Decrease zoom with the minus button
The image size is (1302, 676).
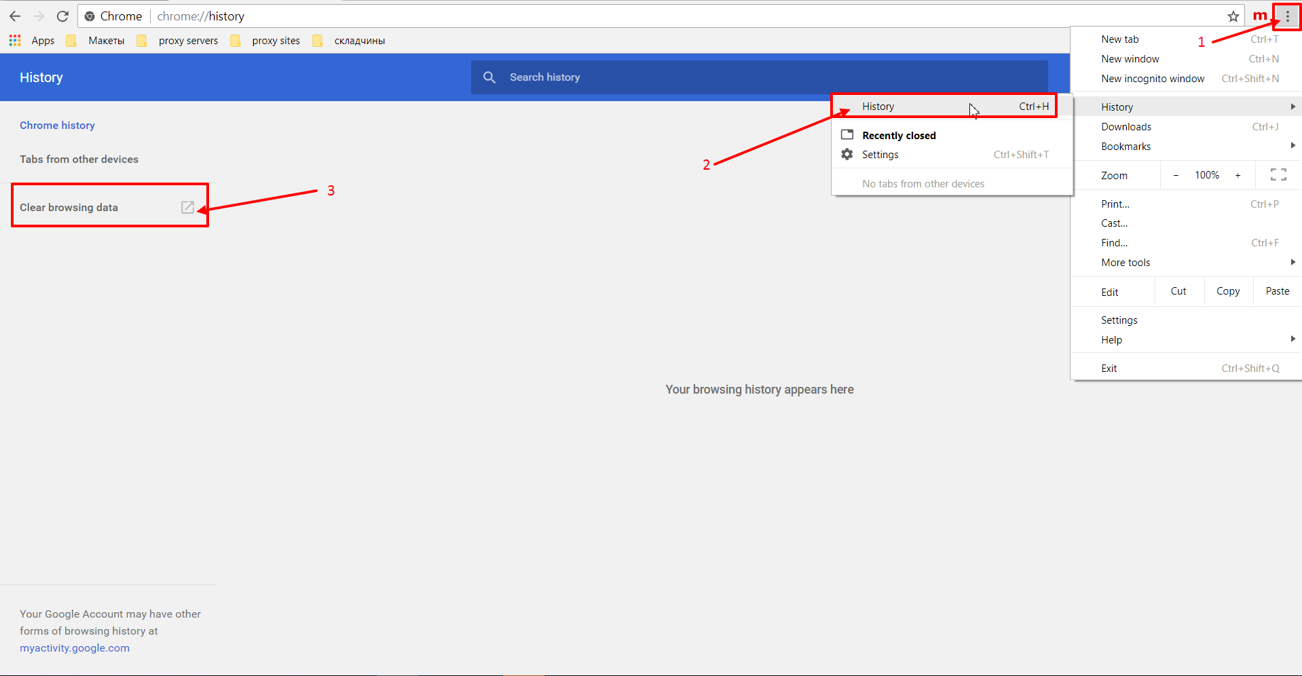tap(1176, 175)
